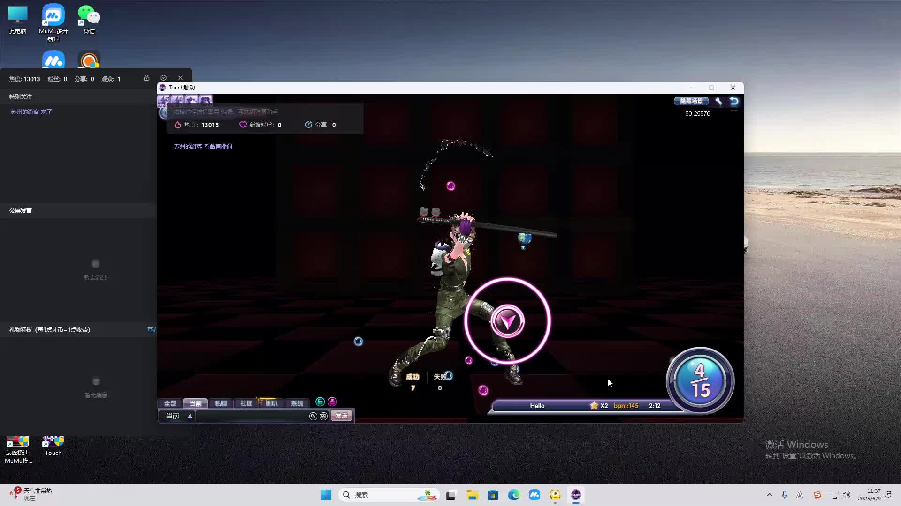Switch to the 私聊 chat tab
Screen dimensions: 901x506
pos(221,403)
